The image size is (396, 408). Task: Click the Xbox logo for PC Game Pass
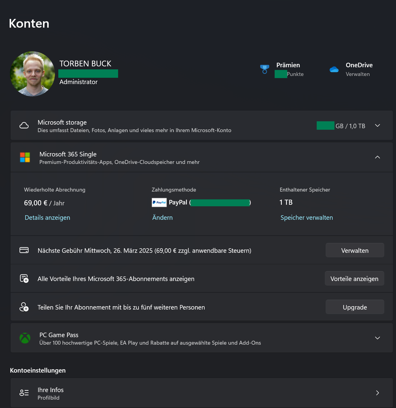click(x=25, y=338)
